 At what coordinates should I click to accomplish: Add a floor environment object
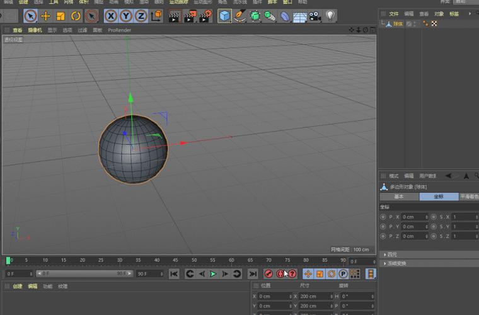point(300,16)
